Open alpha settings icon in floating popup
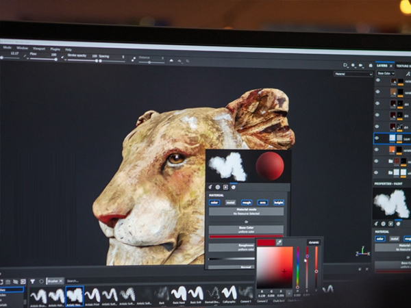Screen dimensions: 411x308 (x=218, y=187)
